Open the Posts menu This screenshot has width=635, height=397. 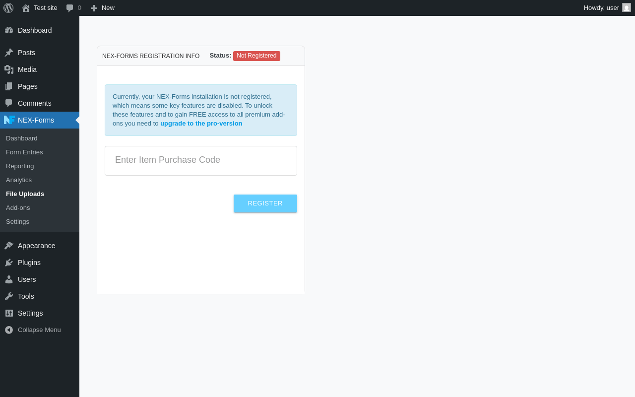[x=40, y=53]
